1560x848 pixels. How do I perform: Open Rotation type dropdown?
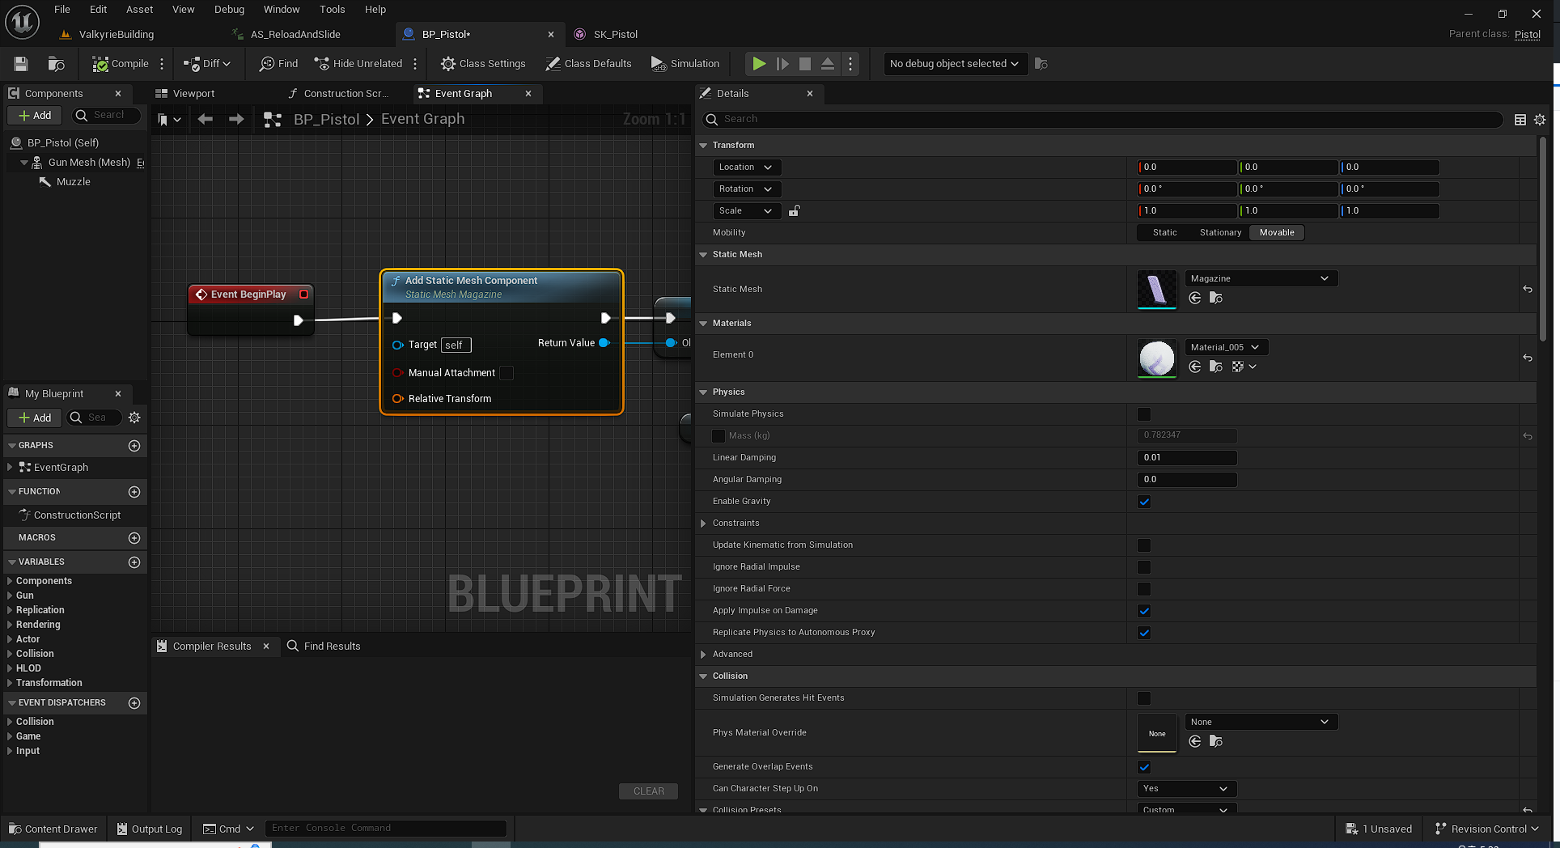(x=747, y=189)
